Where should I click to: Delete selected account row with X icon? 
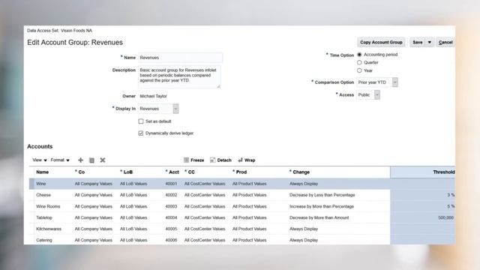(x=103, y=160)
